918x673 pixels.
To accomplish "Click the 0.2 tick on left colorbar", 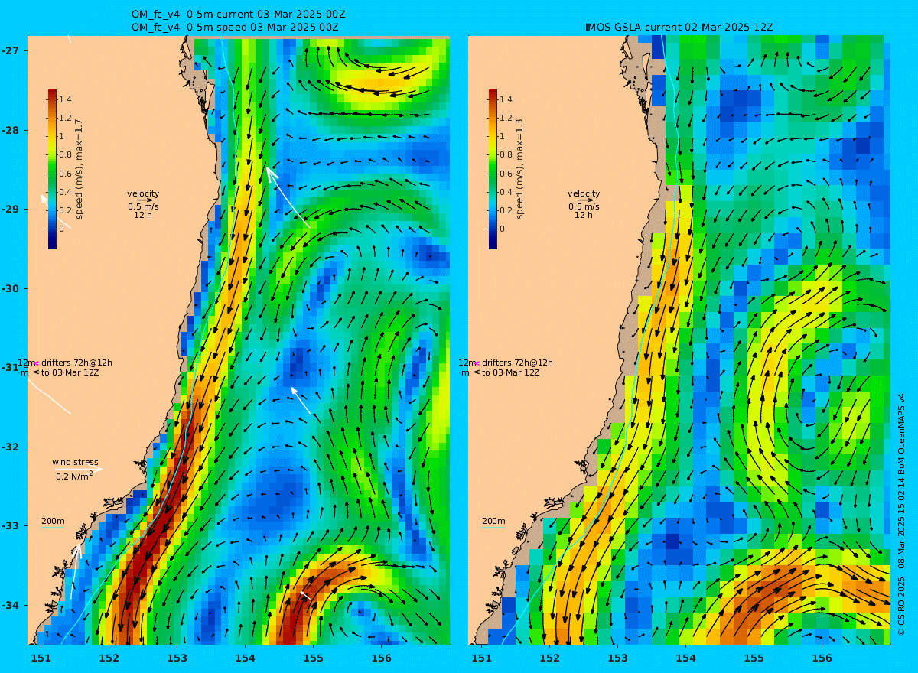I will pos(65,210).
